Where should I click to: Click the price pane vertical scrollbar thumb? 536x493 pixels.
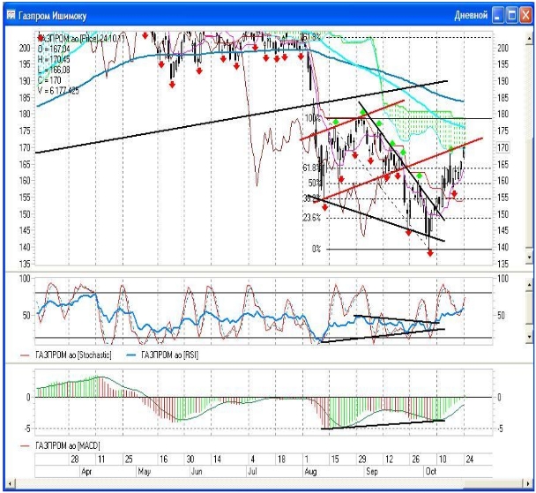529,192
